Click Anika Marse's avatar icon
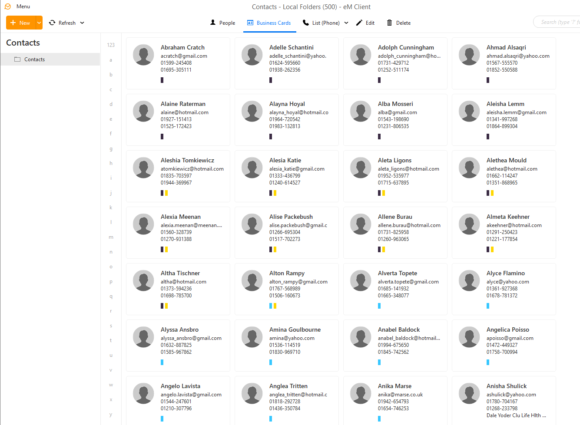The image size is (580, 425). 361,394
